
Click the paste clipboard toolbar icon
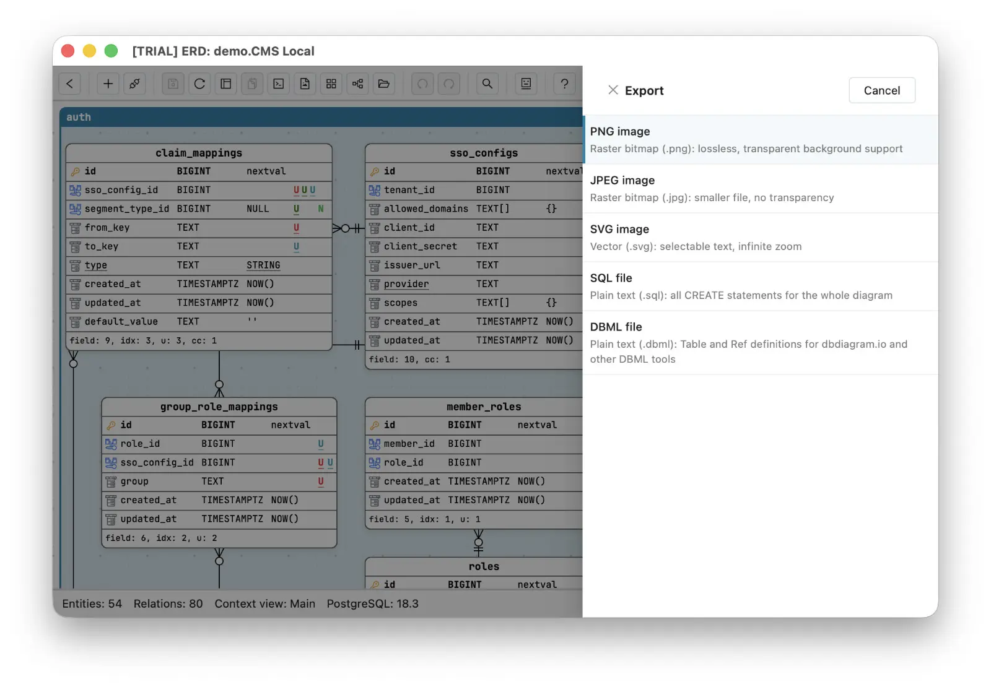(252, 84)
